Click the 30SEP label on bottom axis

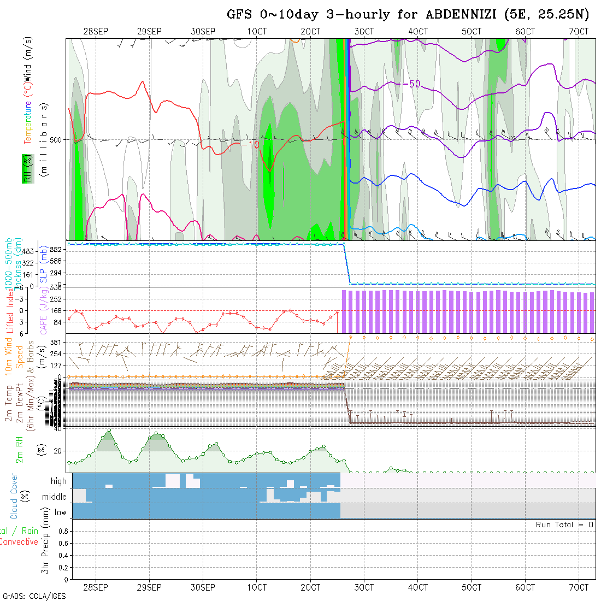(x=203, y=587)
